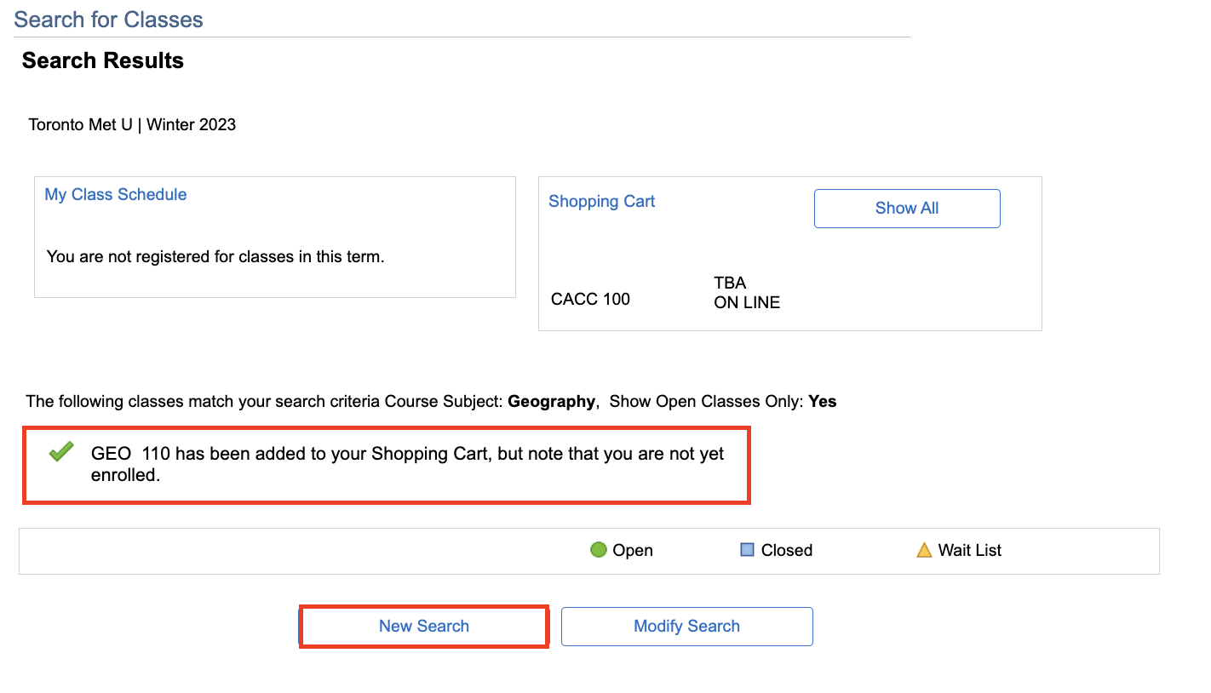Image resolution: width=1211 pixels, height=693 pixels.
Task: Click the green Open status circle icon
Action: (x=598, y=550)
